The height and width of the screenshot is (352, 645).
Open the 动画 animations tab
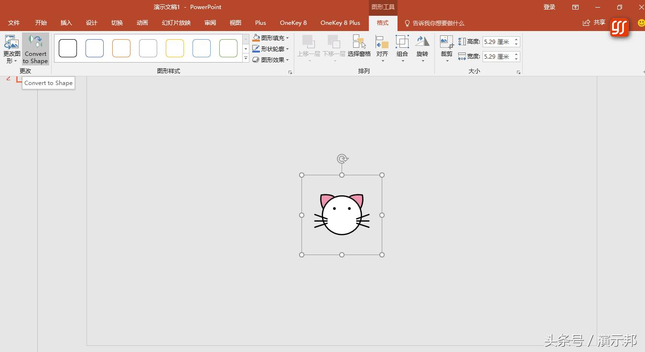(x=142, y=23)
